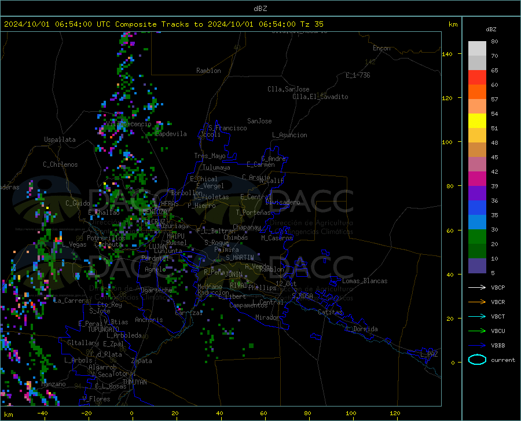521x421 pixels.
Task: Click the JUNIN label on the map
Action: click(234, 274)
